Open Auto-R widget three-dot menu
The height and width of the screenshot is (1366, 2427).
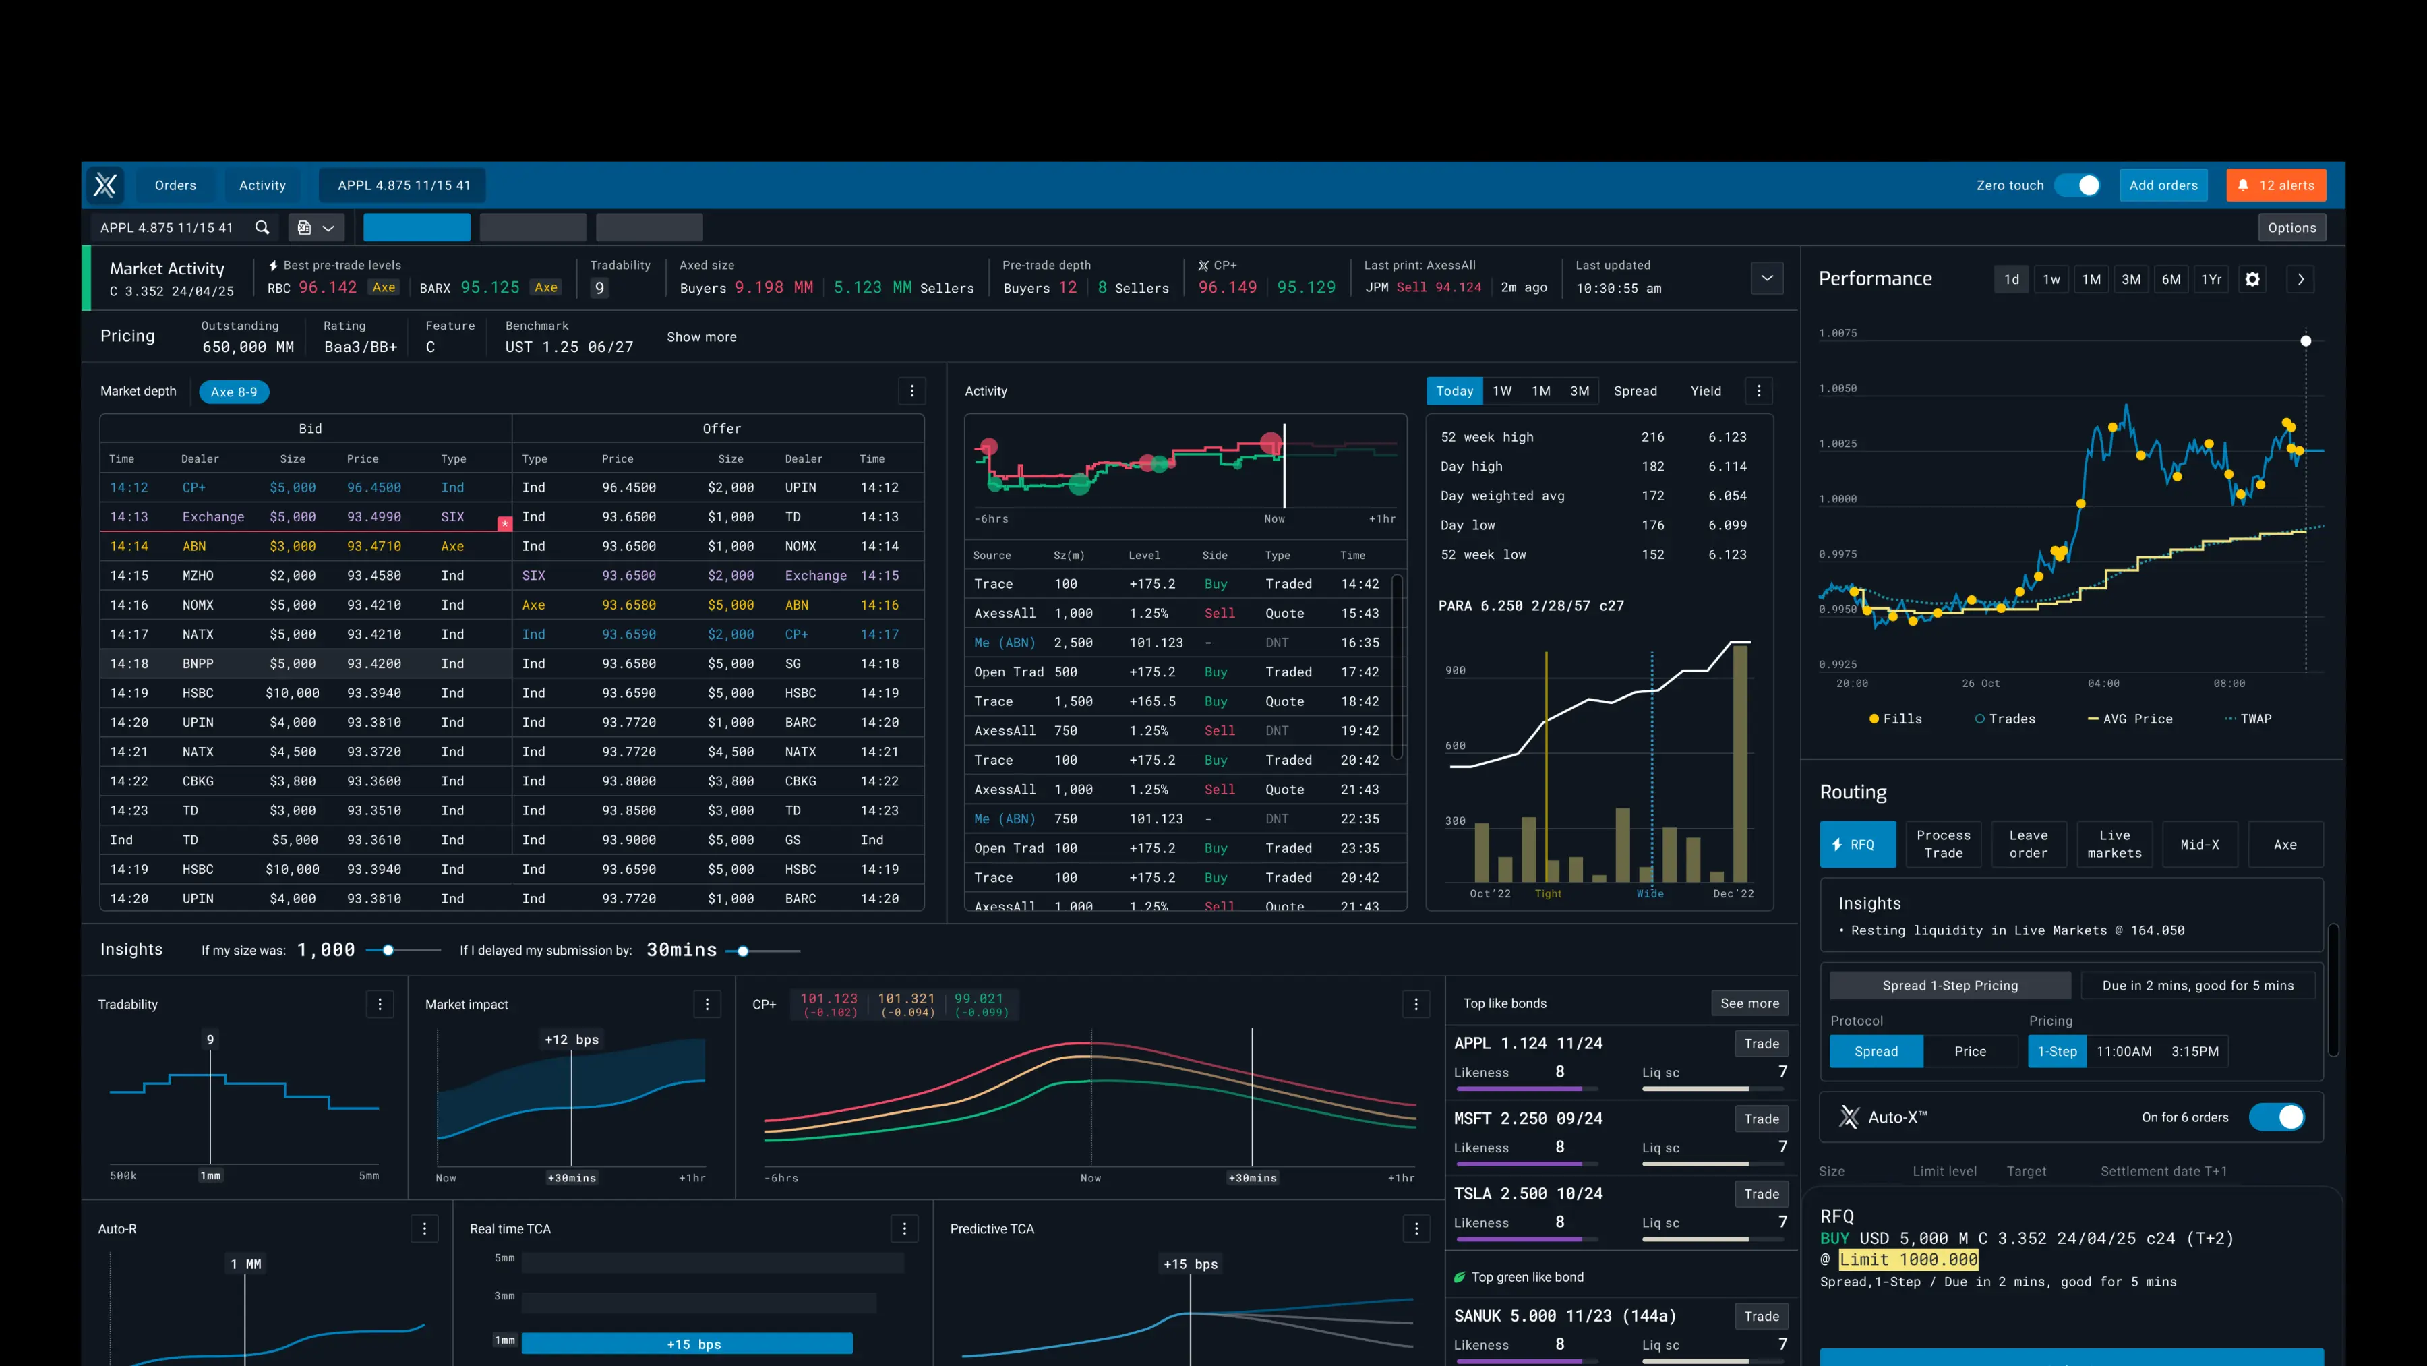tap(424, 1228)
